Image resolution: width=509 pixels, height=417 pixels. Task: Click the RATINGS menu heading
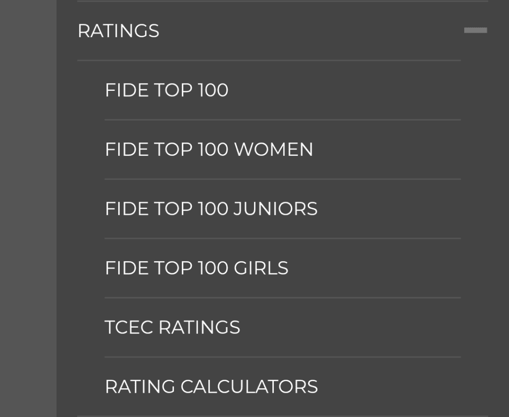118,31
